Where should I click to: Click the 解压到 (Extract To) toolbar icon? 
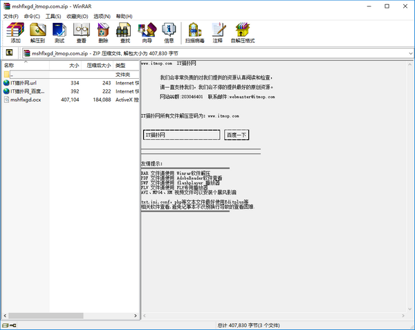(x=37, y=33)
